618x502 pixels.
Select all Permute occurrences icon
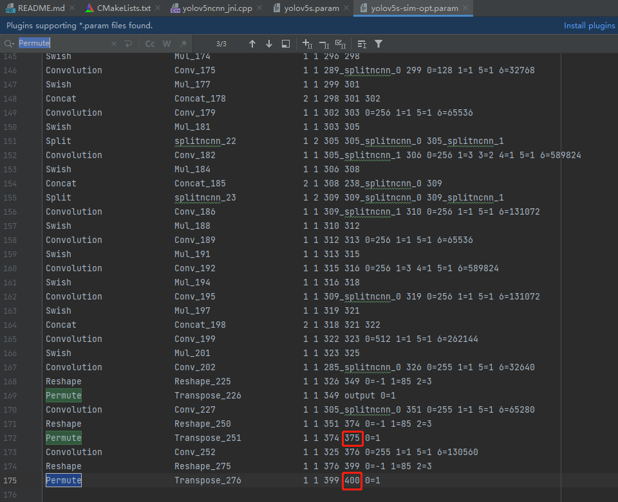[x=340, y=44]
